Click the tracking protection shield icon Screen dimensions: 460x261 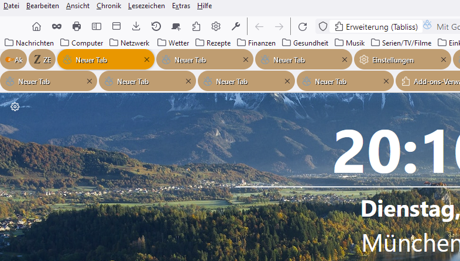[322, 26]
